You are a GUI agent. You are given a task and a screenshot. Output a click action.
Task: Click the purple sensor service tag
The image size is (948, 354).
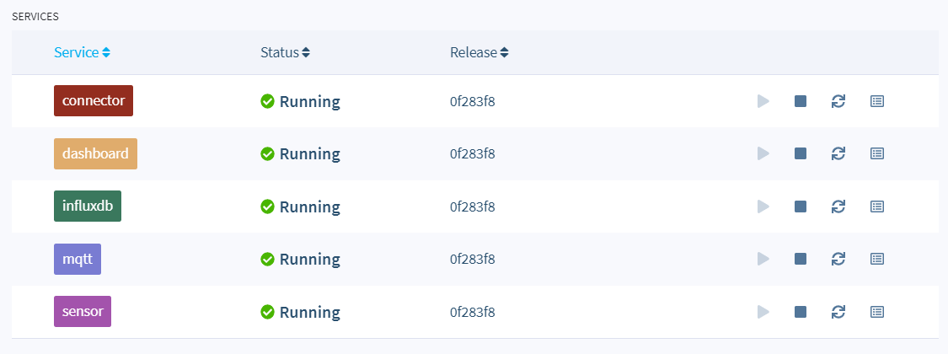pyautogui.click(x=83, y=312)
